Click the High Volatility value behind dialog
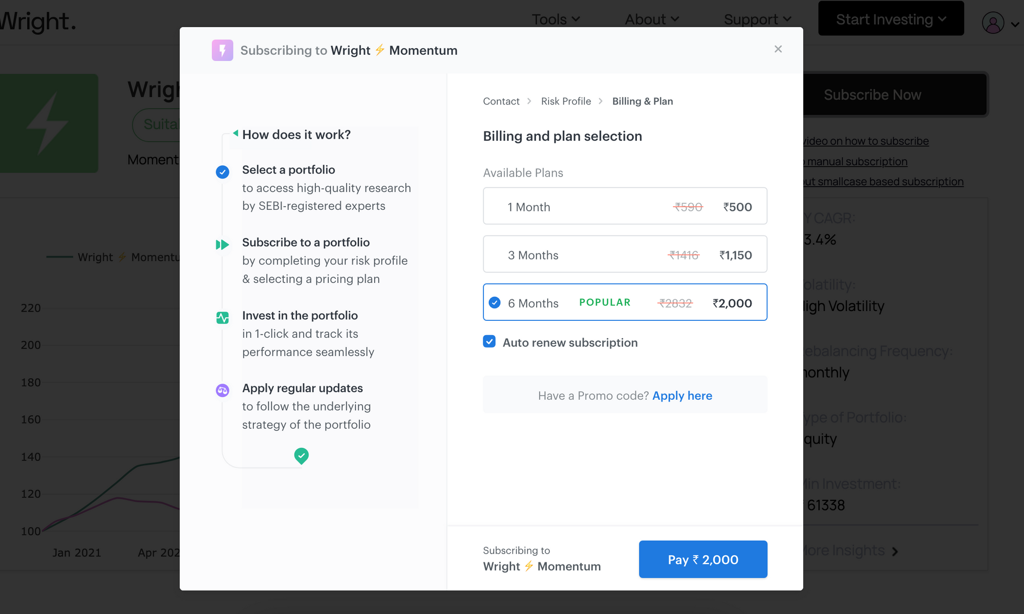 tap(844, 306)
